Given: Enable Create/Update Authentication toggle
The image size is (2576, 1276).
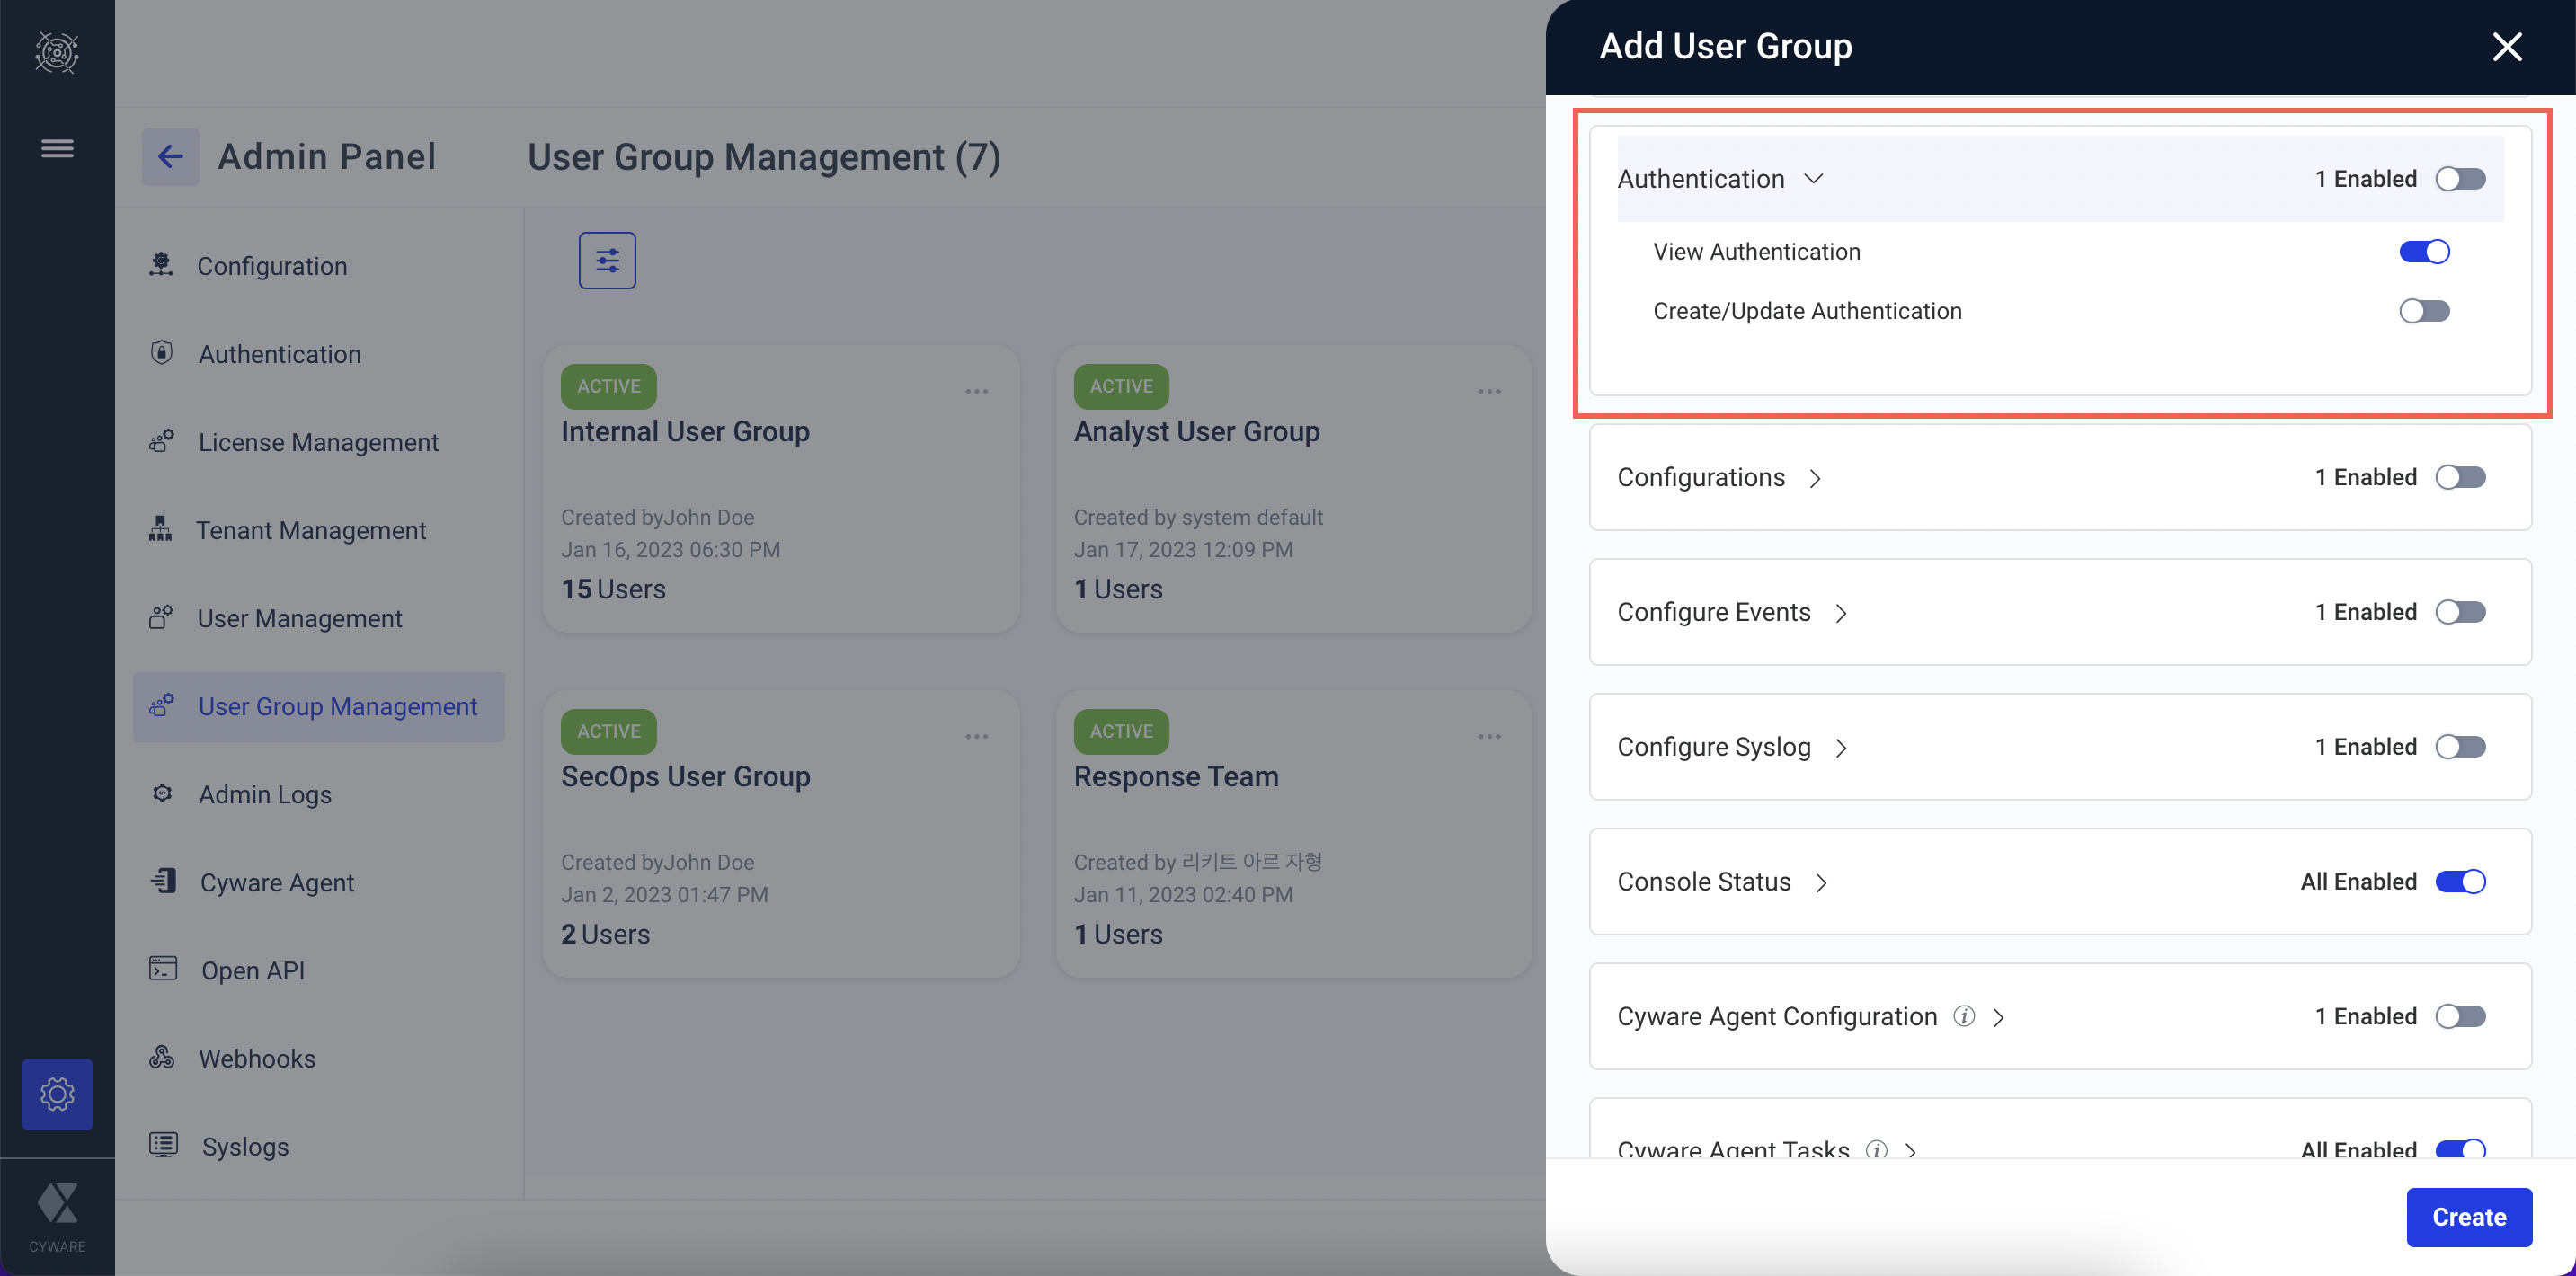Looking at the screenshot, I should point(2424,311).
